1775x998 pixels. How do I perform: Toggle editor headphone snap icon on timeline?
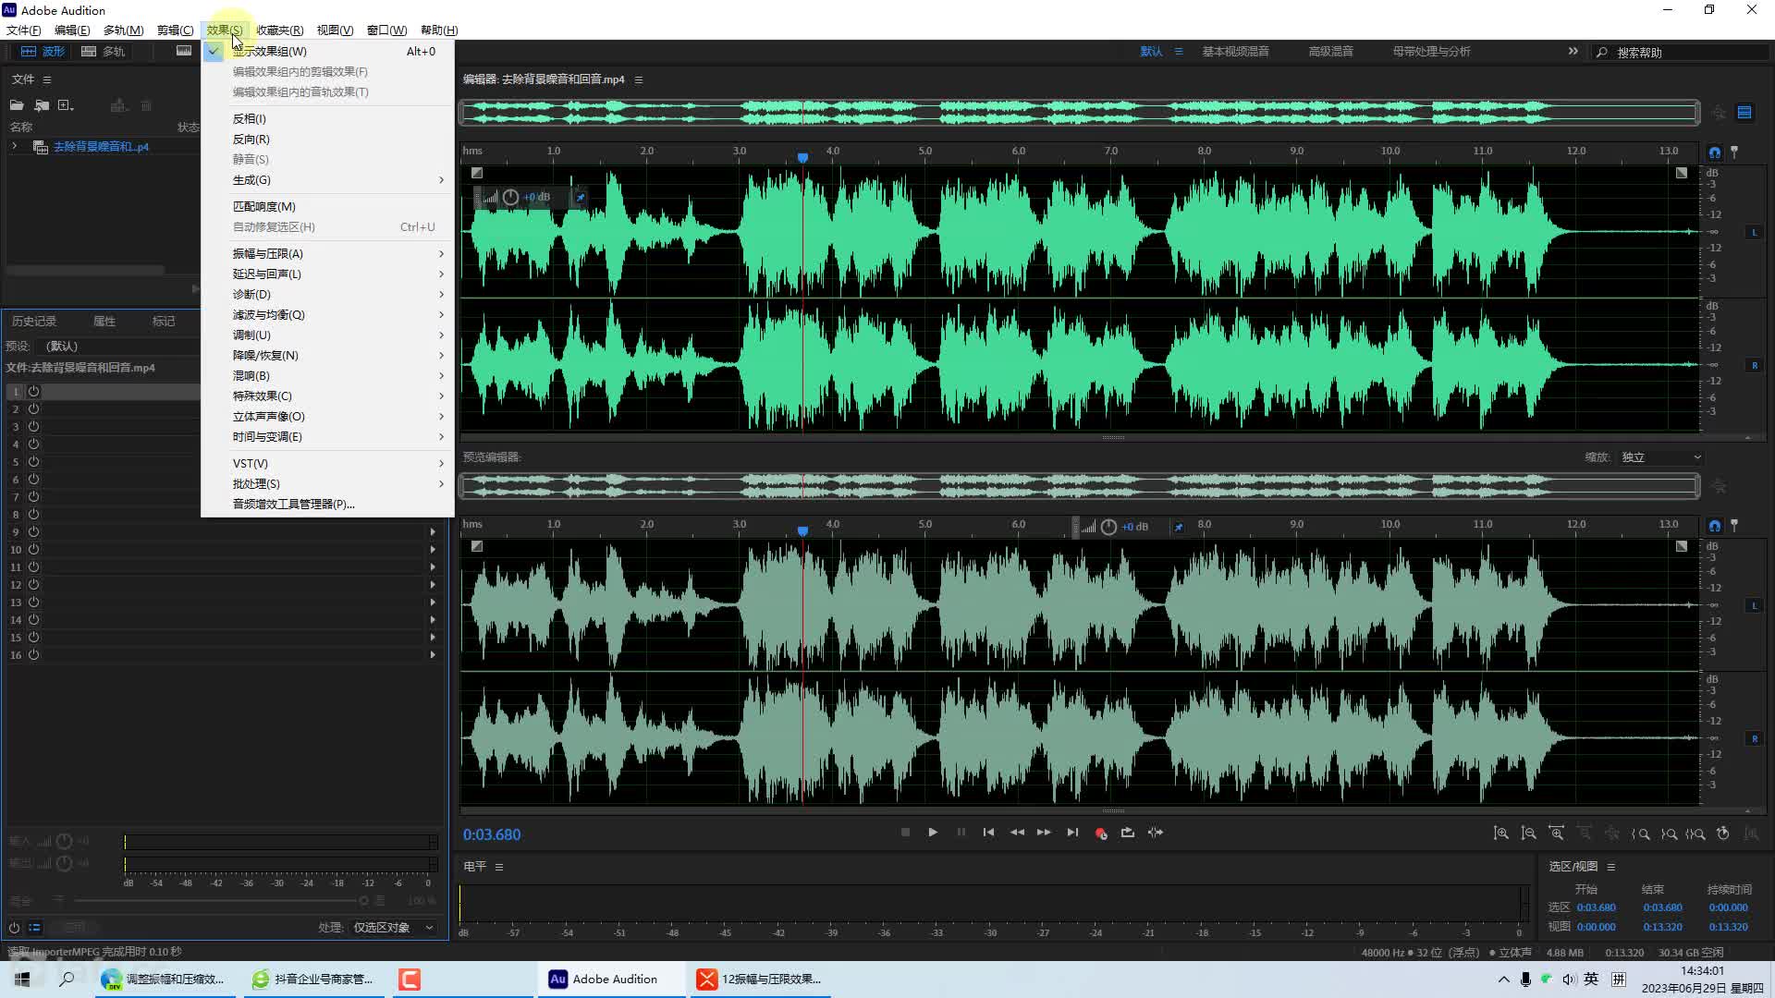(x=1715, y=152)
